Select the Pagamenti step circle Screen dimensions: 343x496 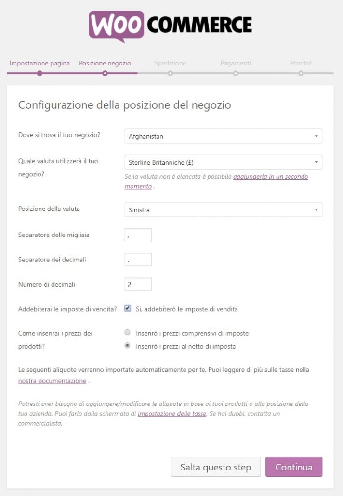pos(235,72)
